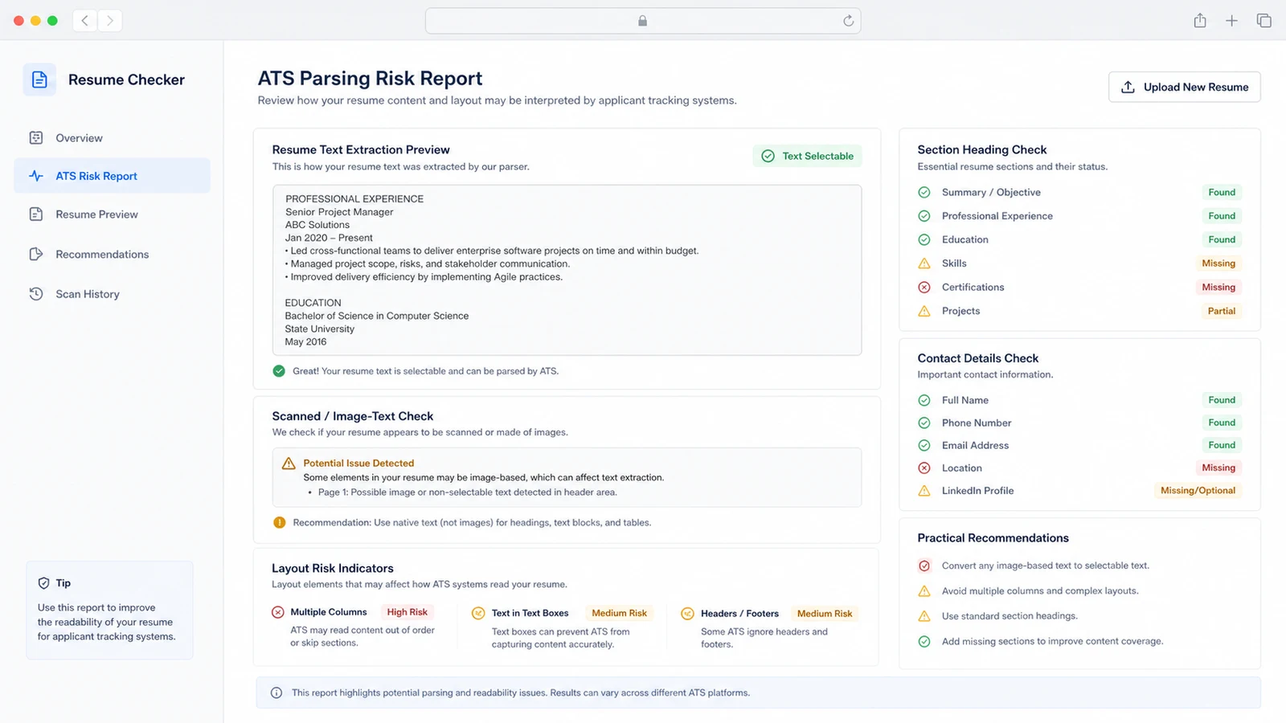This screenshot has height=723, width=1286.
Task: Click the LinkedIn Profile warning icon
Action: coord(924,491)
